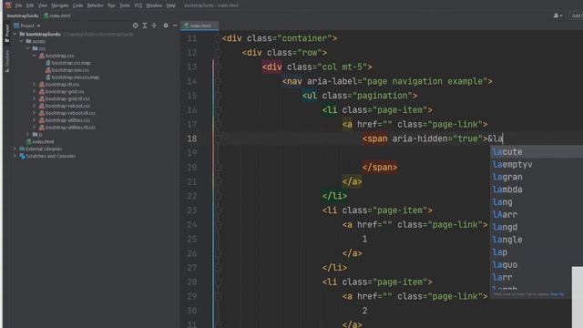Choose the lAarr completion suggestion

coord(537,215)
